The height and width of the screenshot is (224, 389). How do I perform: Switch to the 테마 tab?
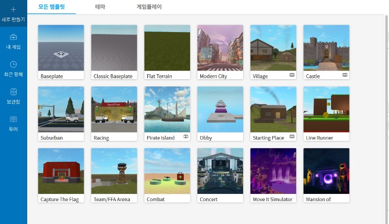pyautogui.click(x=100, y=7)
